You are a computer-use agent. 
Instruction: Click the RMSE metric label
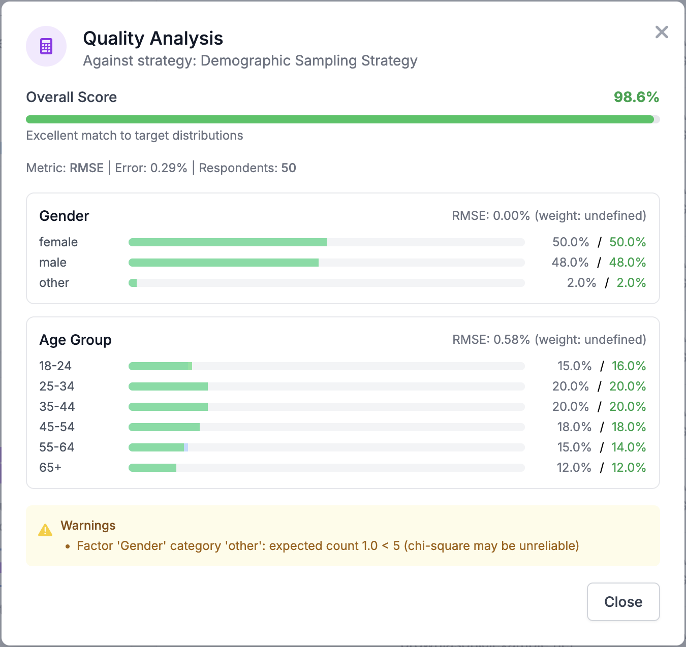(x=86, y=168)
